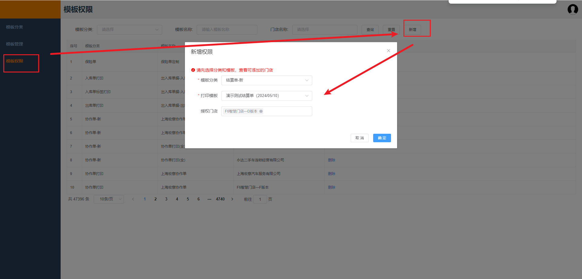The width and height of the screenshot is (582, 279).
Task: Delete the 上海宏意汽车服务有限公司 row
Action: 332,174
